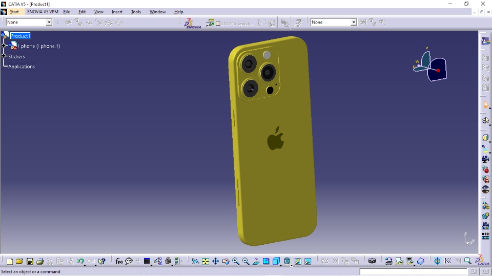Capture the image with the camera icon
This screenshot has height=276, width=492.
(372, 261)
